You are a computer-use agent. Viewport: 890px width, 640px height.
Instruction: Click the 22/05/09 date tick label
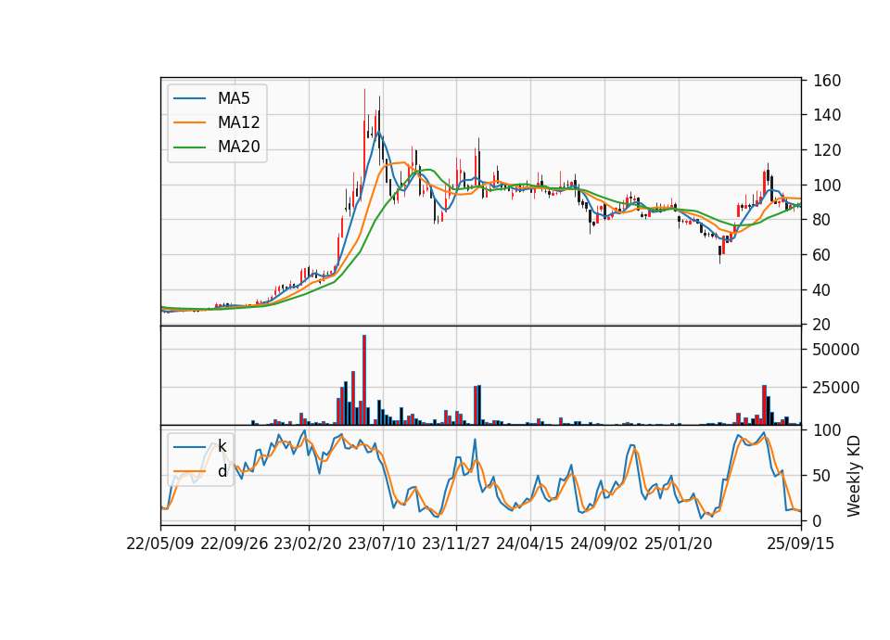coord(160,544)
